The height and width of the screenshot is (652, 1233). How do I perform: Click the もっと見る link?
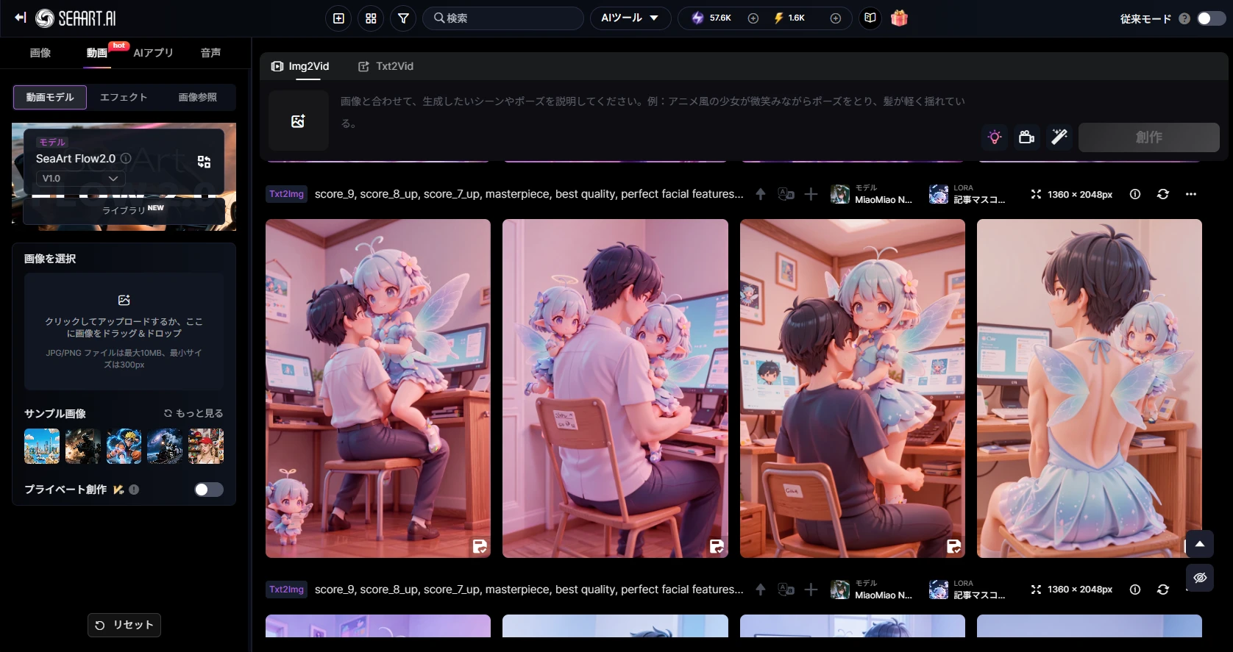(x=193, y=413)
